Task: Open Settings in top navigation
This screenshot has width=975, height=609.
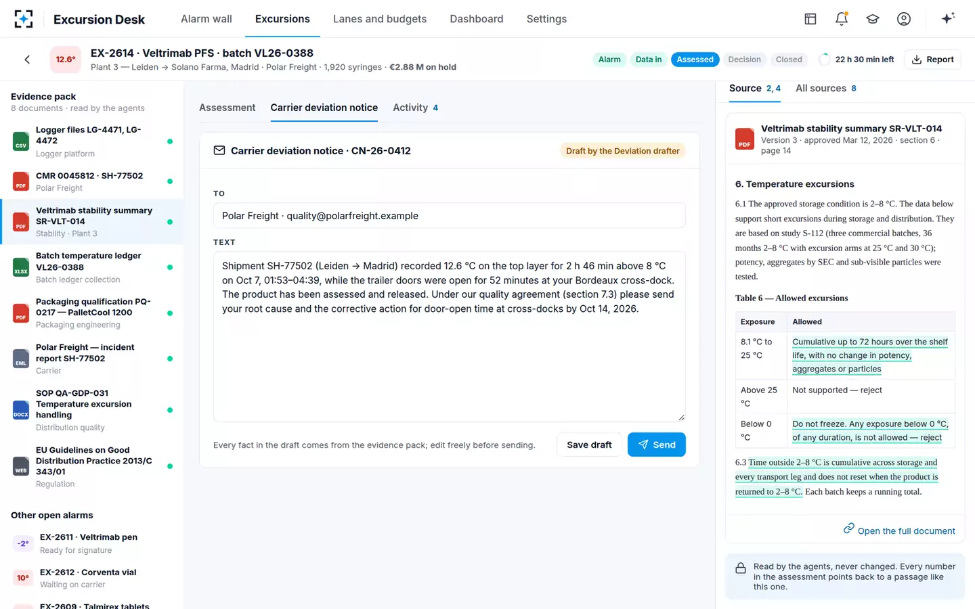Action: tap(546, 19)
